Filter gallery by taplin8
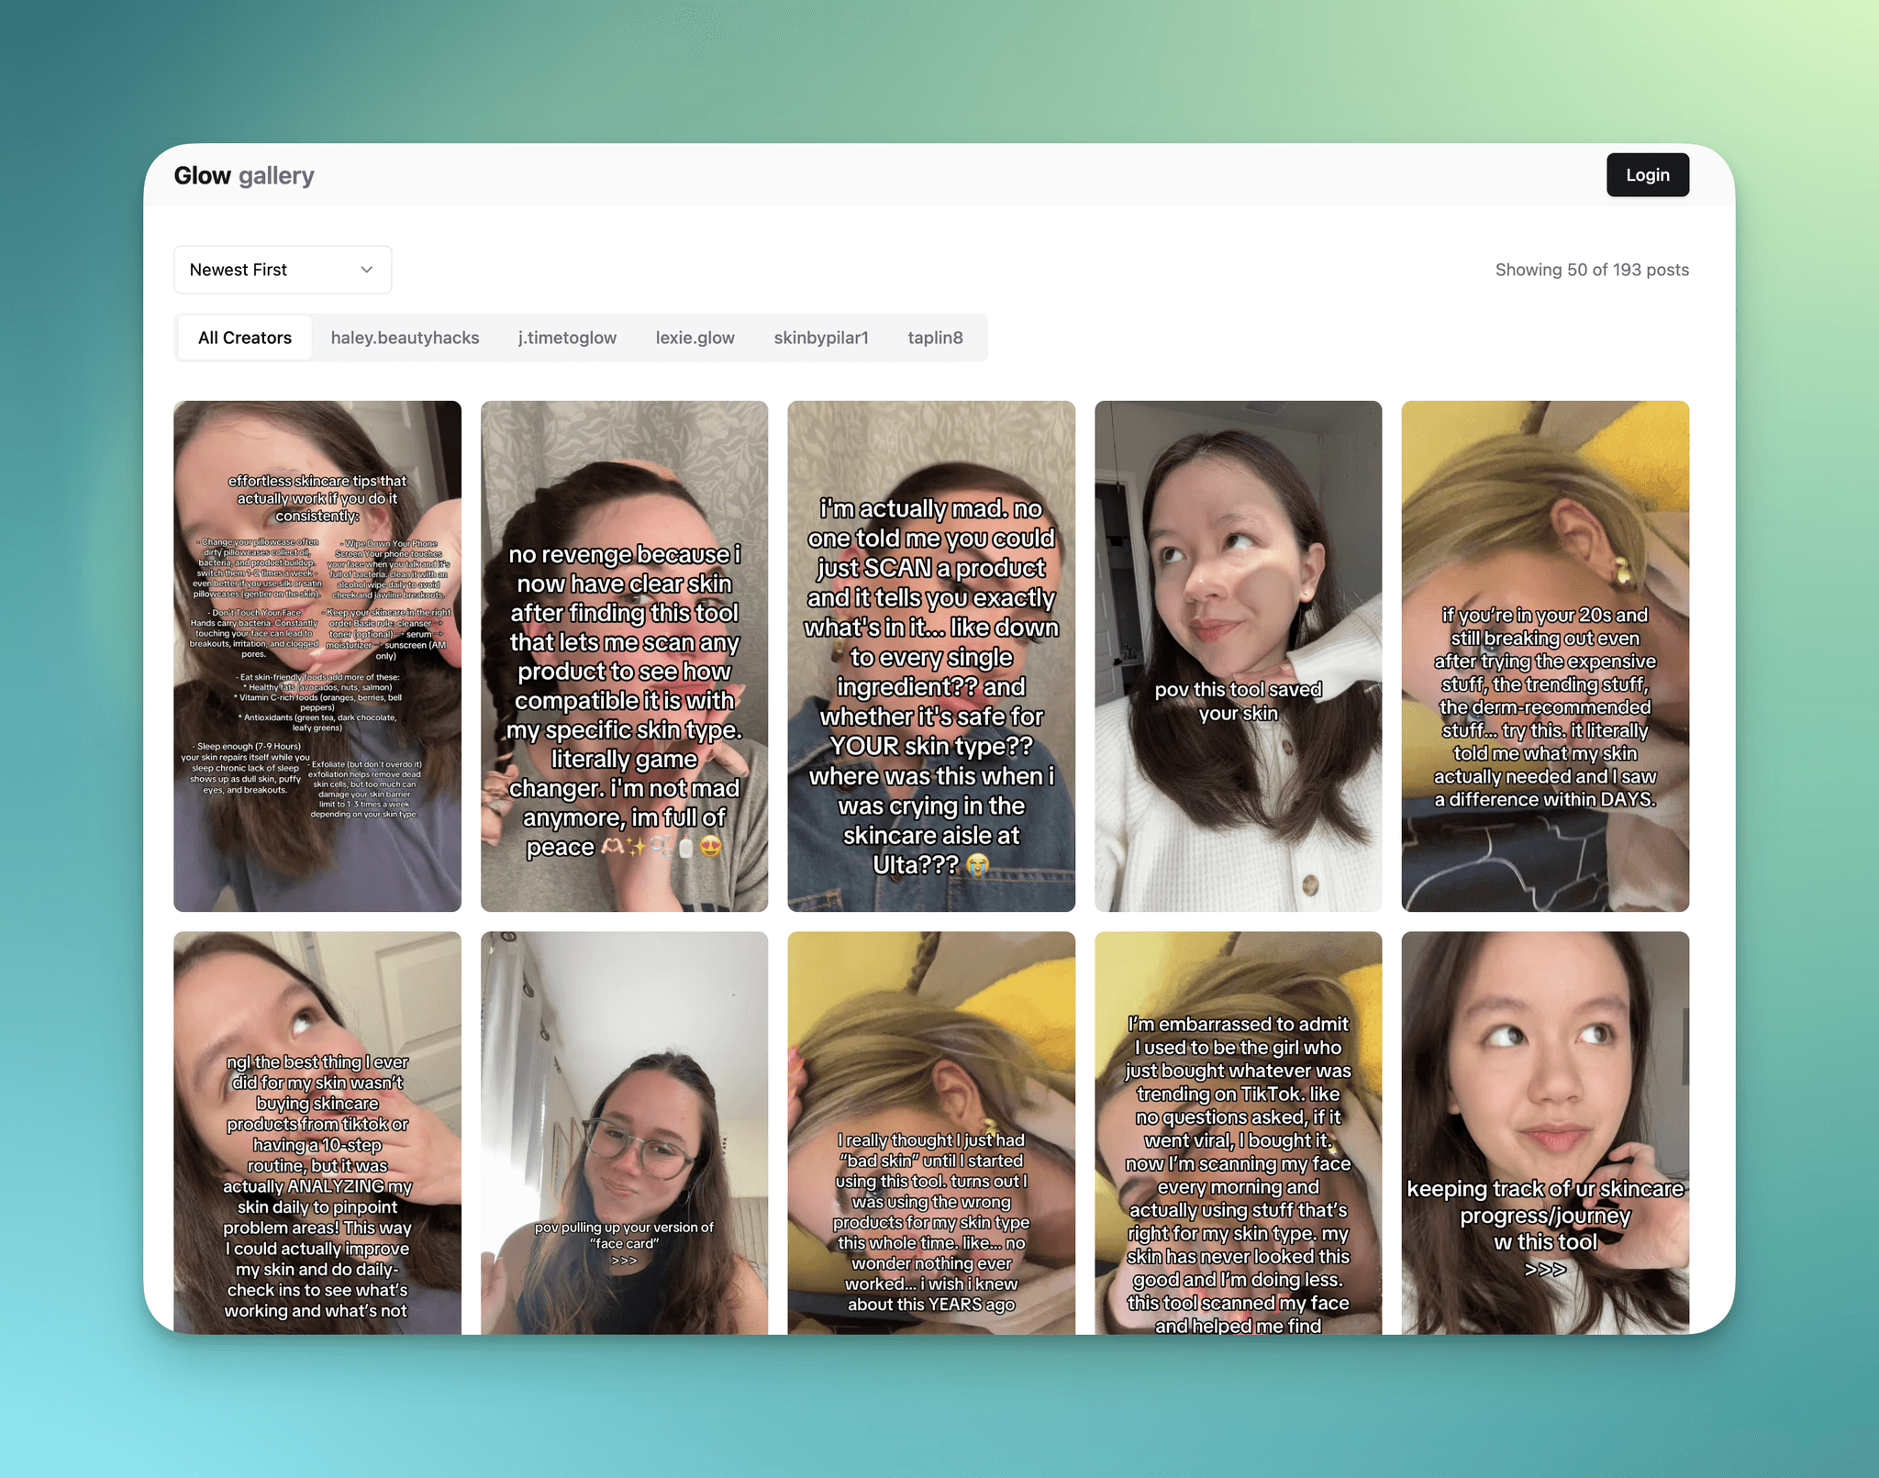The height and width of the screenshot is (1478, 1879). click(935, 338)
